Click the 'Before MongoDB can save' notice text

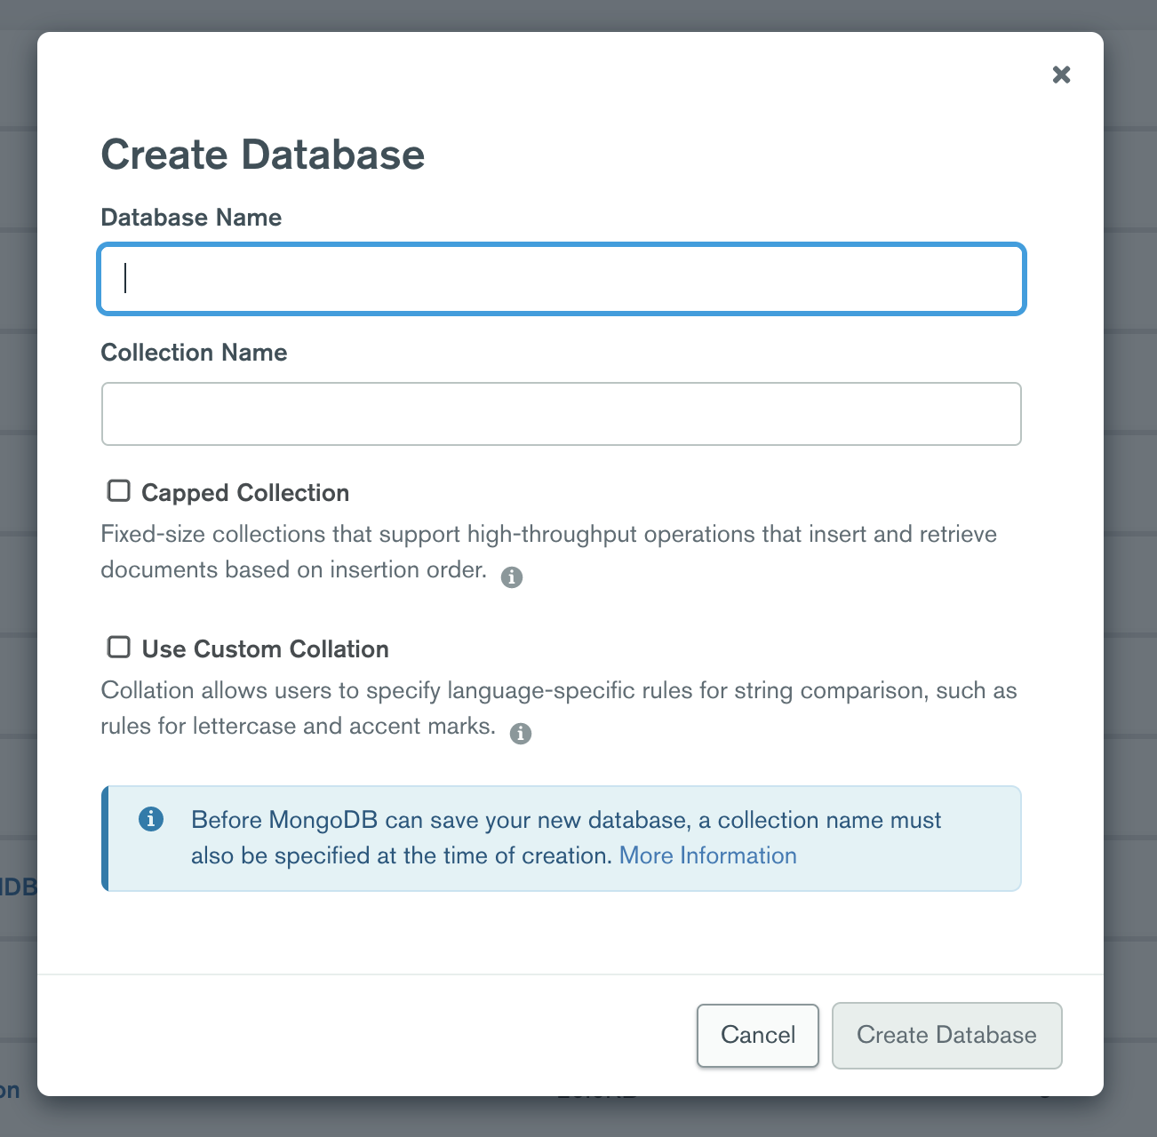coord(566,838)
